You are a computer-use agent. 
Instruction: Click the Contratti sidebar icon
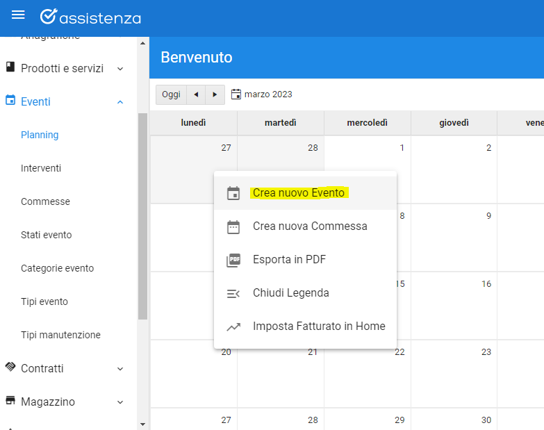tap(10, 367)
